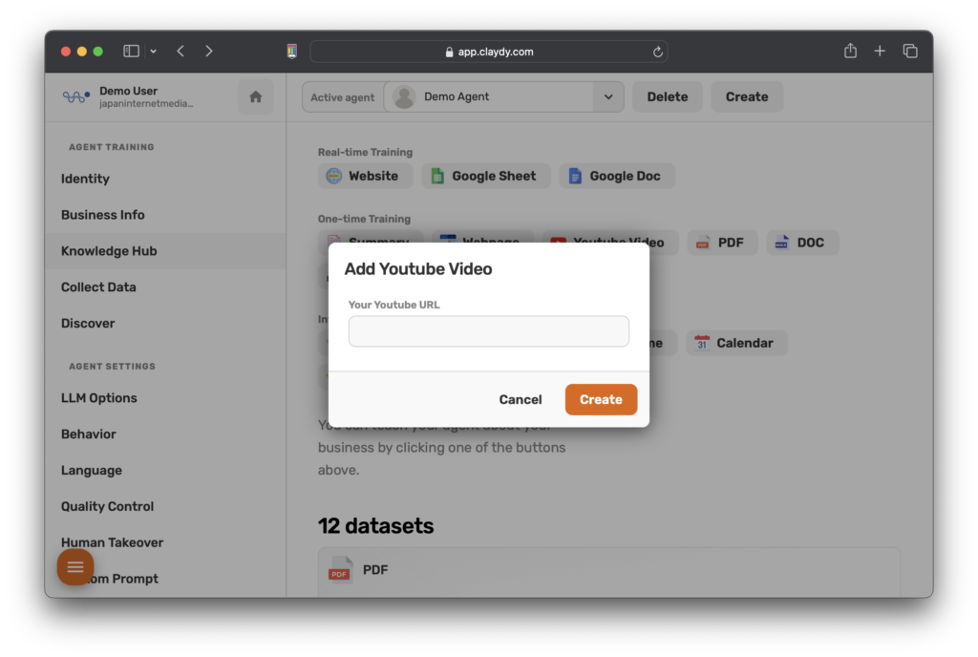Click the Create button in the dialog
The image size is (978, 657).
pos(601,399)
